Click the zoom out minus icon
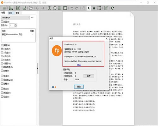This screenshot has height=126, width=158. [55, 8]
